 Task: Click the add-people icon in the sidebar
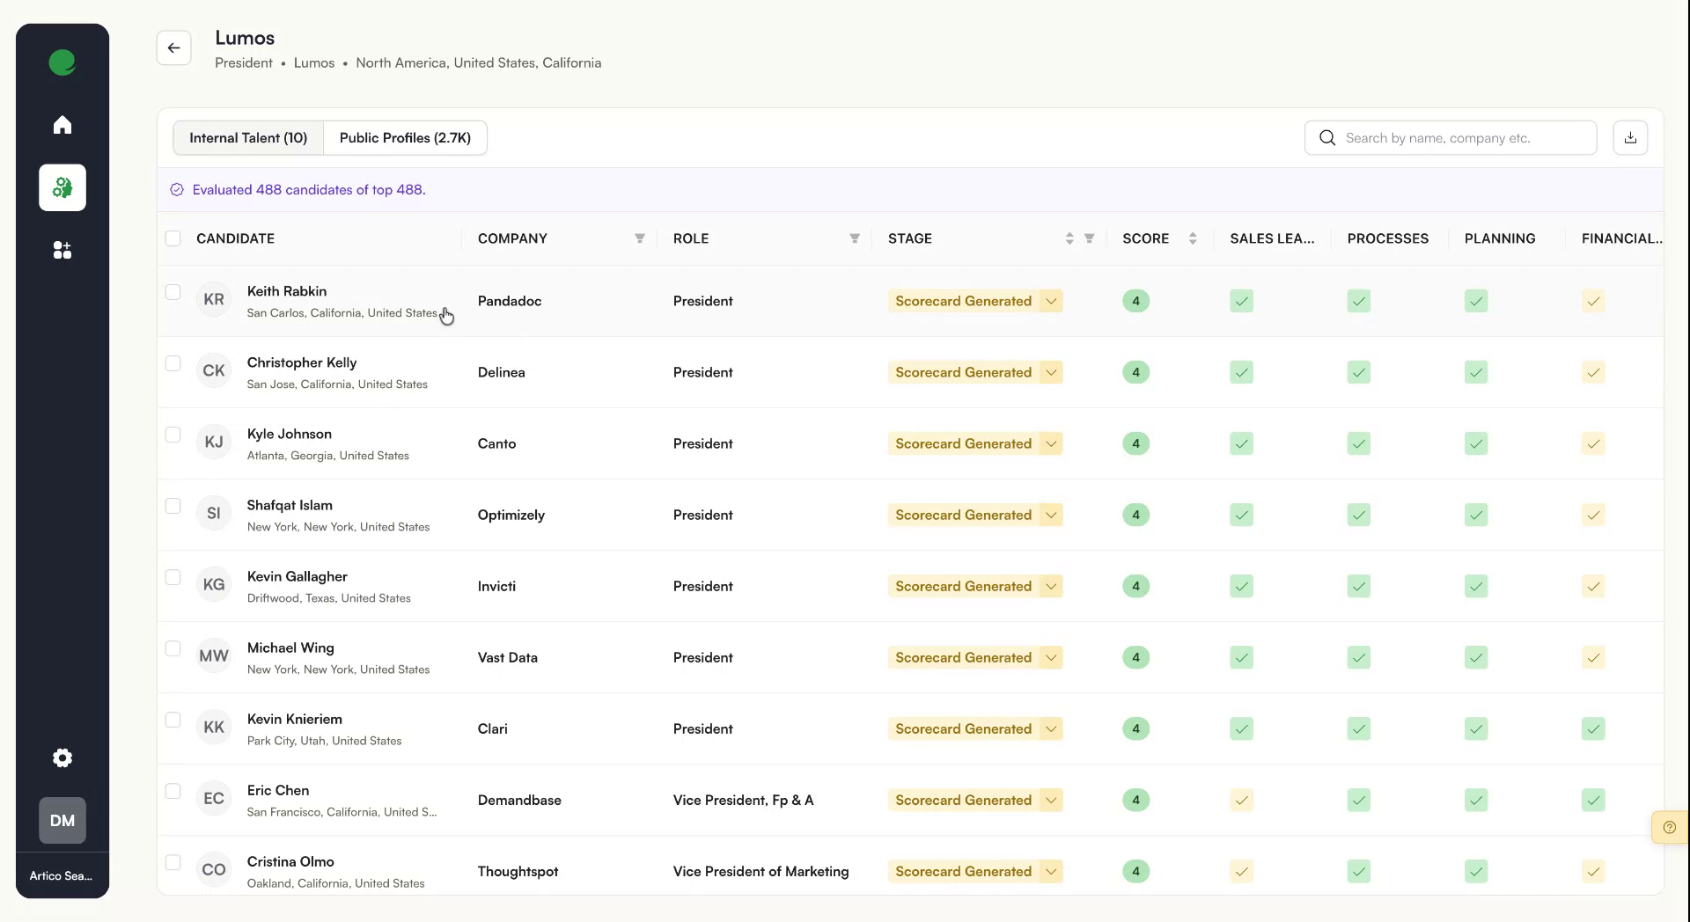pos(62,250)
